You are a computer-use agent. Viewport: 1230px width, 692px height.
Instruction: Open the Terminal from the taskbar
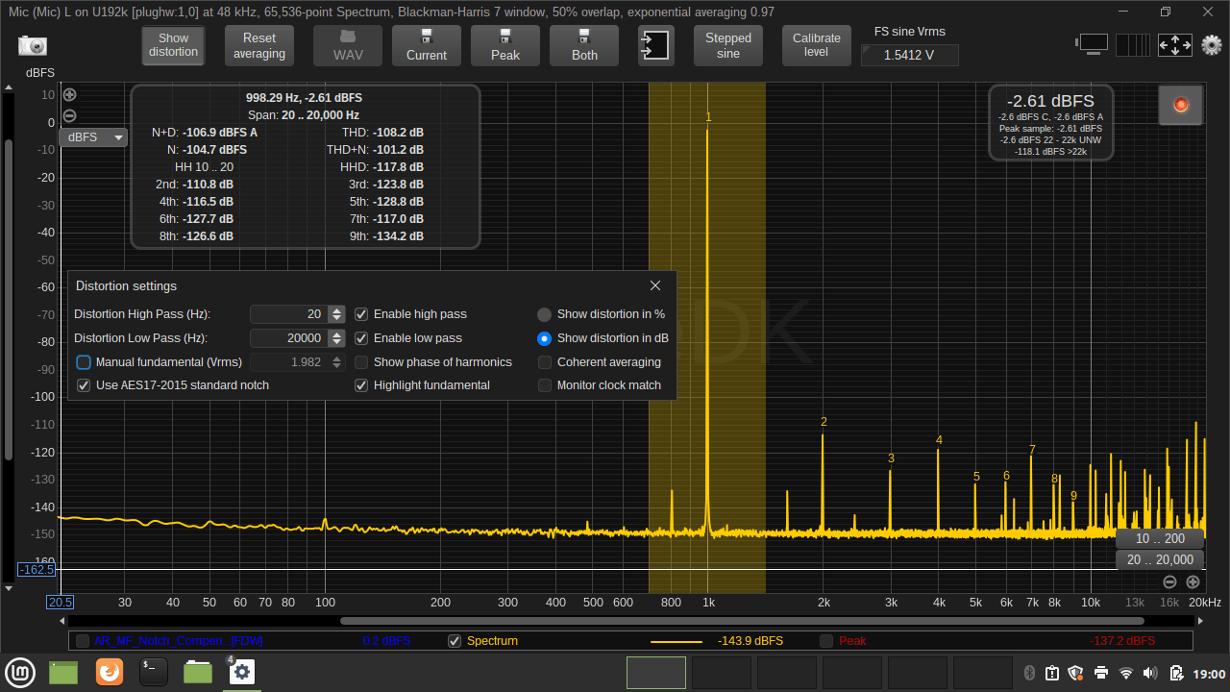[x=154, y=672]
